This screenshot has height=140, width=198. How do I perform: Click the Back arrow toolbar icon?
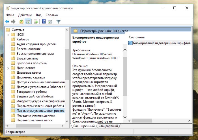7,21
